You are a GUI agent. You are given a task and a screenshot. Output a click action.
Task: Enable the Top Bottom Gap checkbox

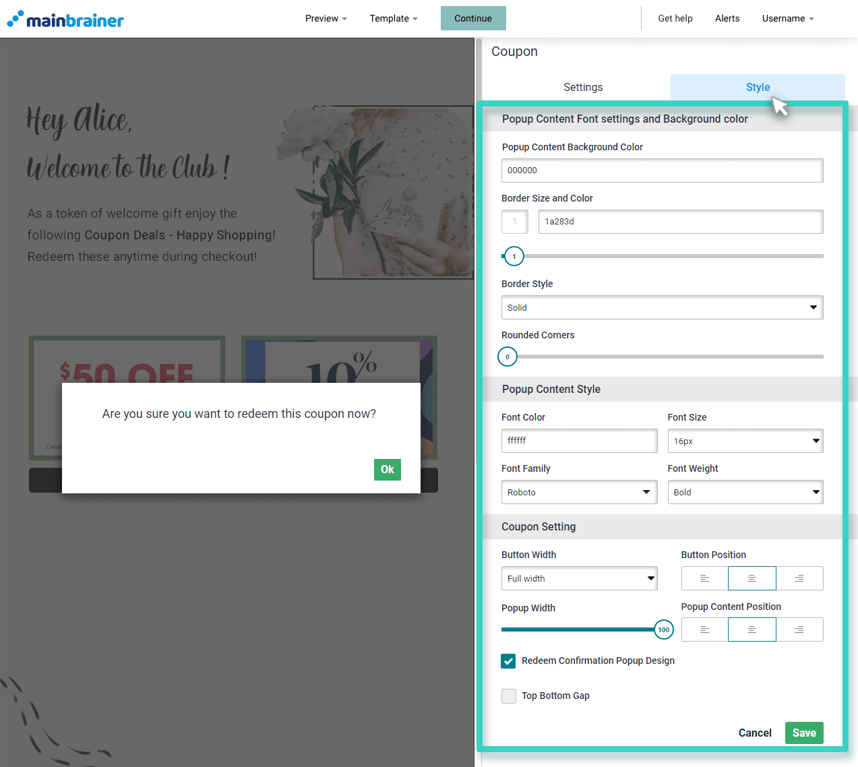[509, 696]
